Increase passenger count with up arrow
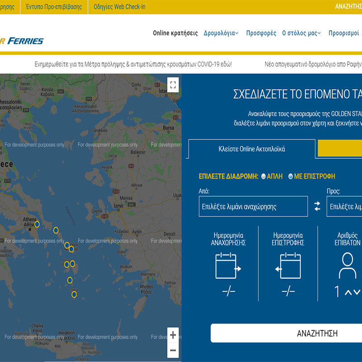Viewport: 362px width, 362px height. tap(348, 293)
